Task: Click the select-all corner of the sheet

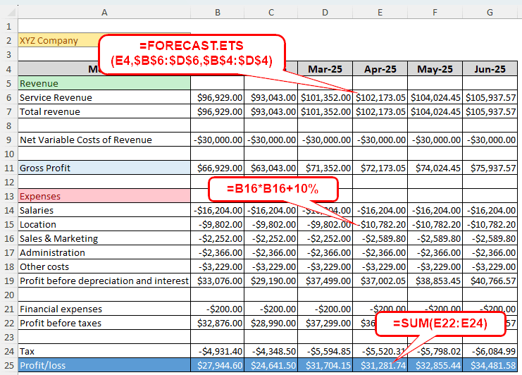Action: (8, 12)
